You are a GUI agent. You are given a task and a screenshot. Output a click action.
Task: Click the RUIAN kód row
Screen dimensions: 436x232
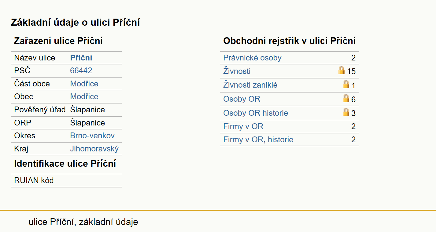66,180
